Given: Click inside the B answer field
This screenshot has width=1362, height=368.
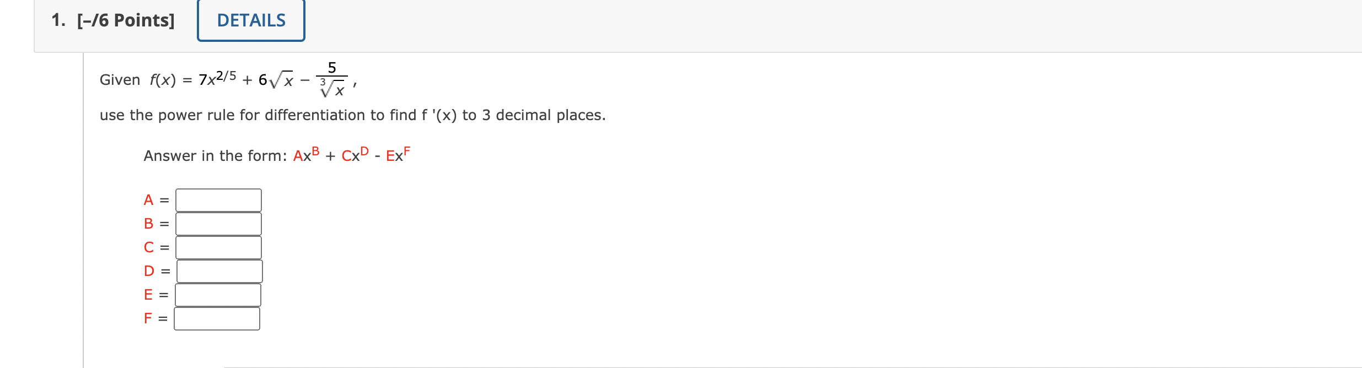Looking at the screenshot, I should click(217, 223).
